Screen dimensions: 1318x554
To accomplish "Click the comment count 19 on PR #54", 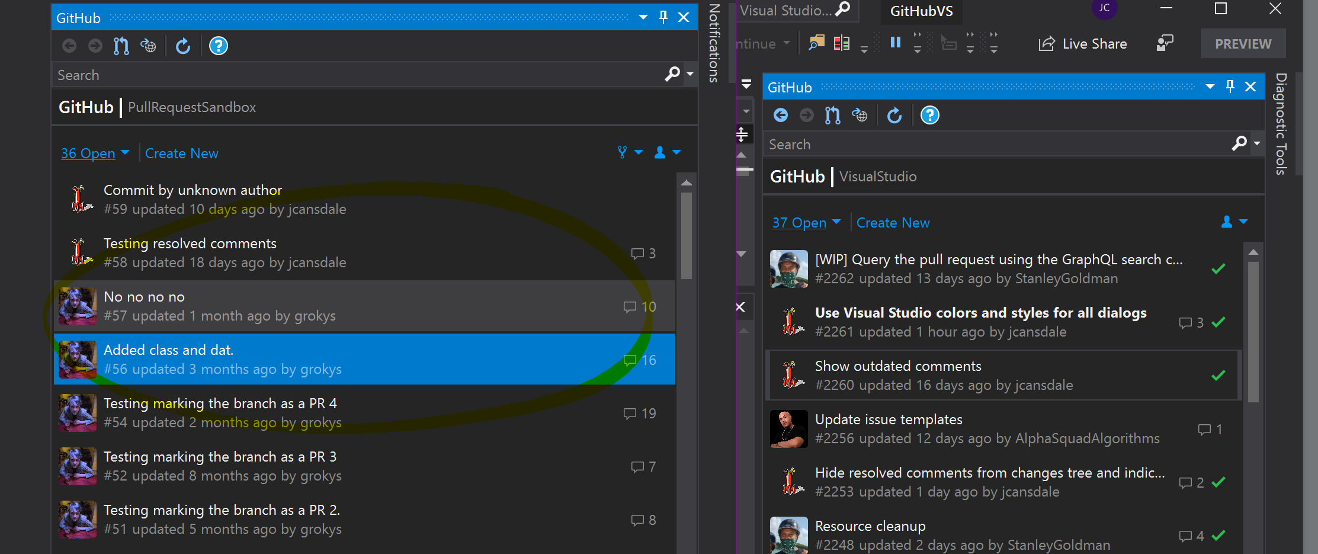I will tap(640, 414).
